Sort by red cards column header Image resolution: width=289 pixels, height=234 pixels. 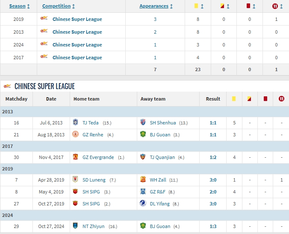pos(251,6)
